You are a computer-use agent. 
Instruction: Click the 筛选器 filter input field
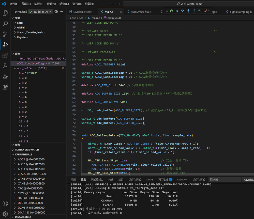click(225, 180)
